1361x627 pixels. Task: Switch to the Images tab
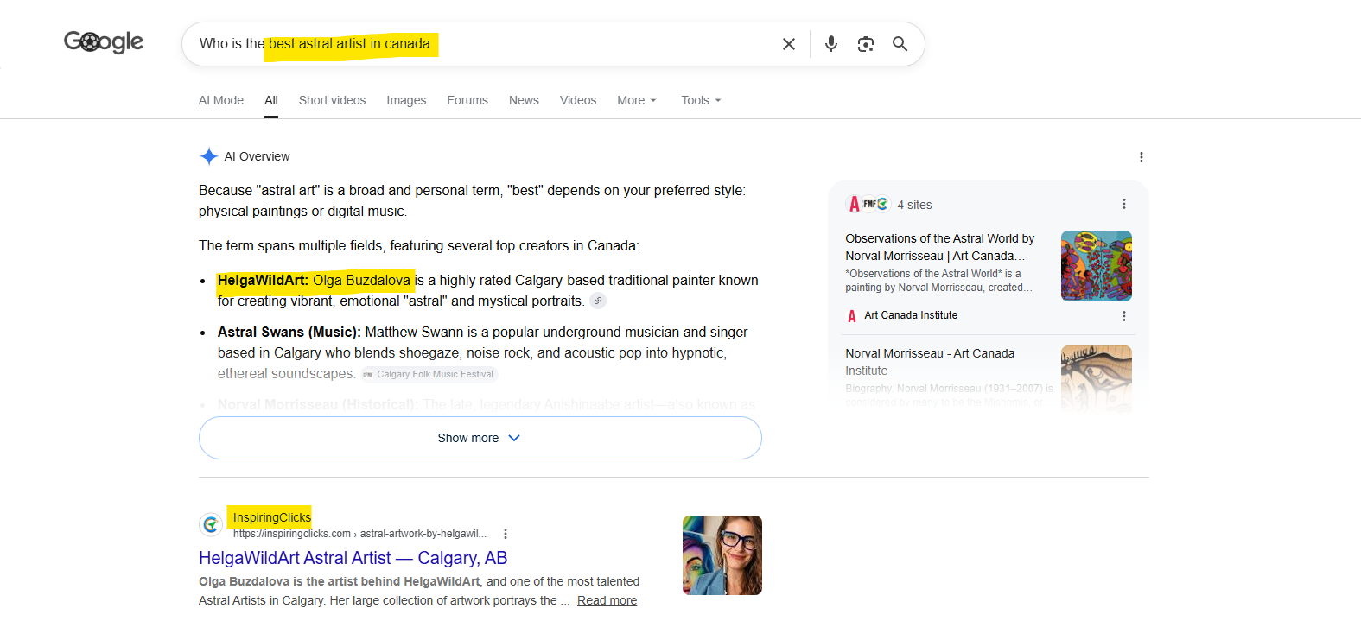click(406, 100)
